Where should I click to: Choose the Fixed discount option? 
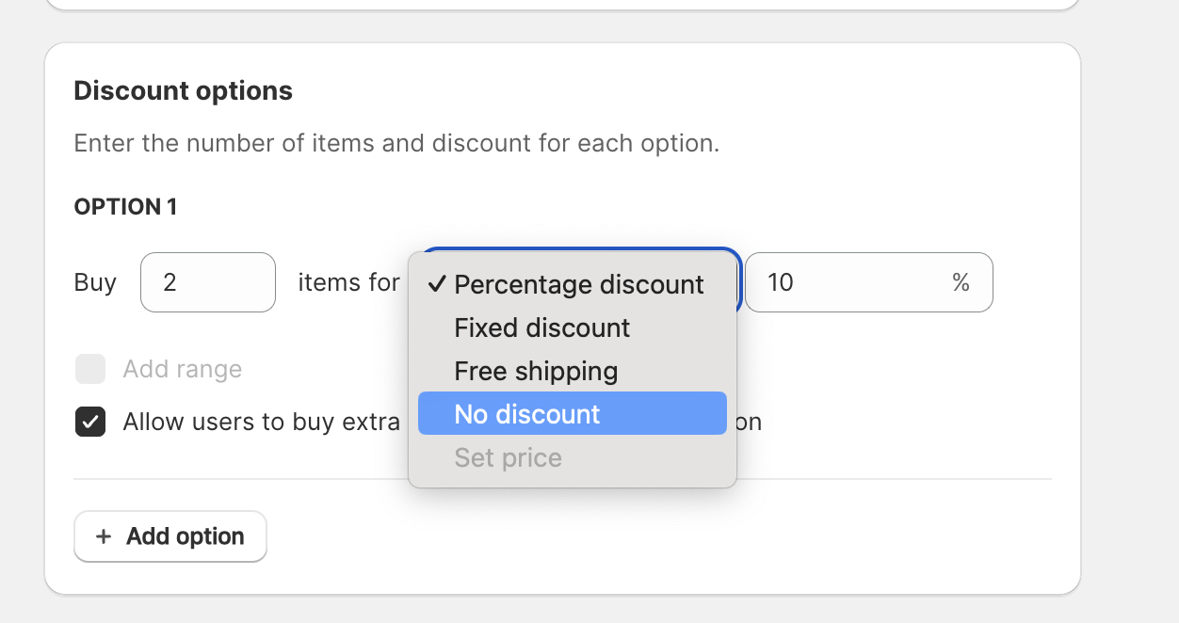541,327
